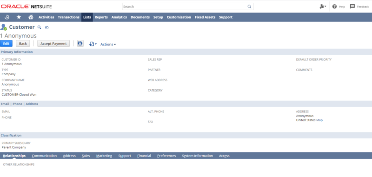The image size is (372, 177).
Task: Switch to the Access subtab
Action: (x=224, y=156)
